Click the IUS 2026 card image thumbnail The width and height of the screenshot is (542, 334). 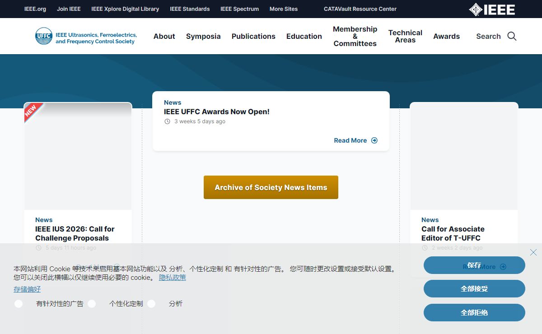(78, 156)
